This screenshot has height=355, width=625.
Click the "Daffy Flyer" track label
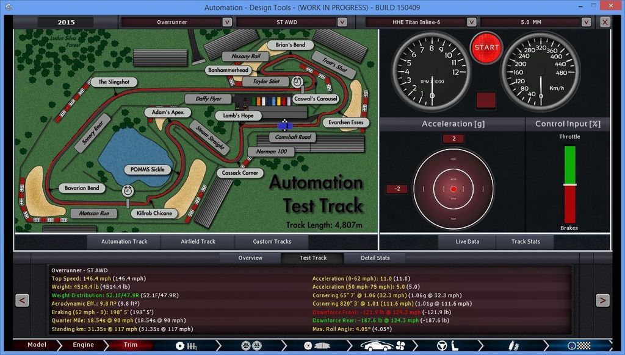[208, 99]
